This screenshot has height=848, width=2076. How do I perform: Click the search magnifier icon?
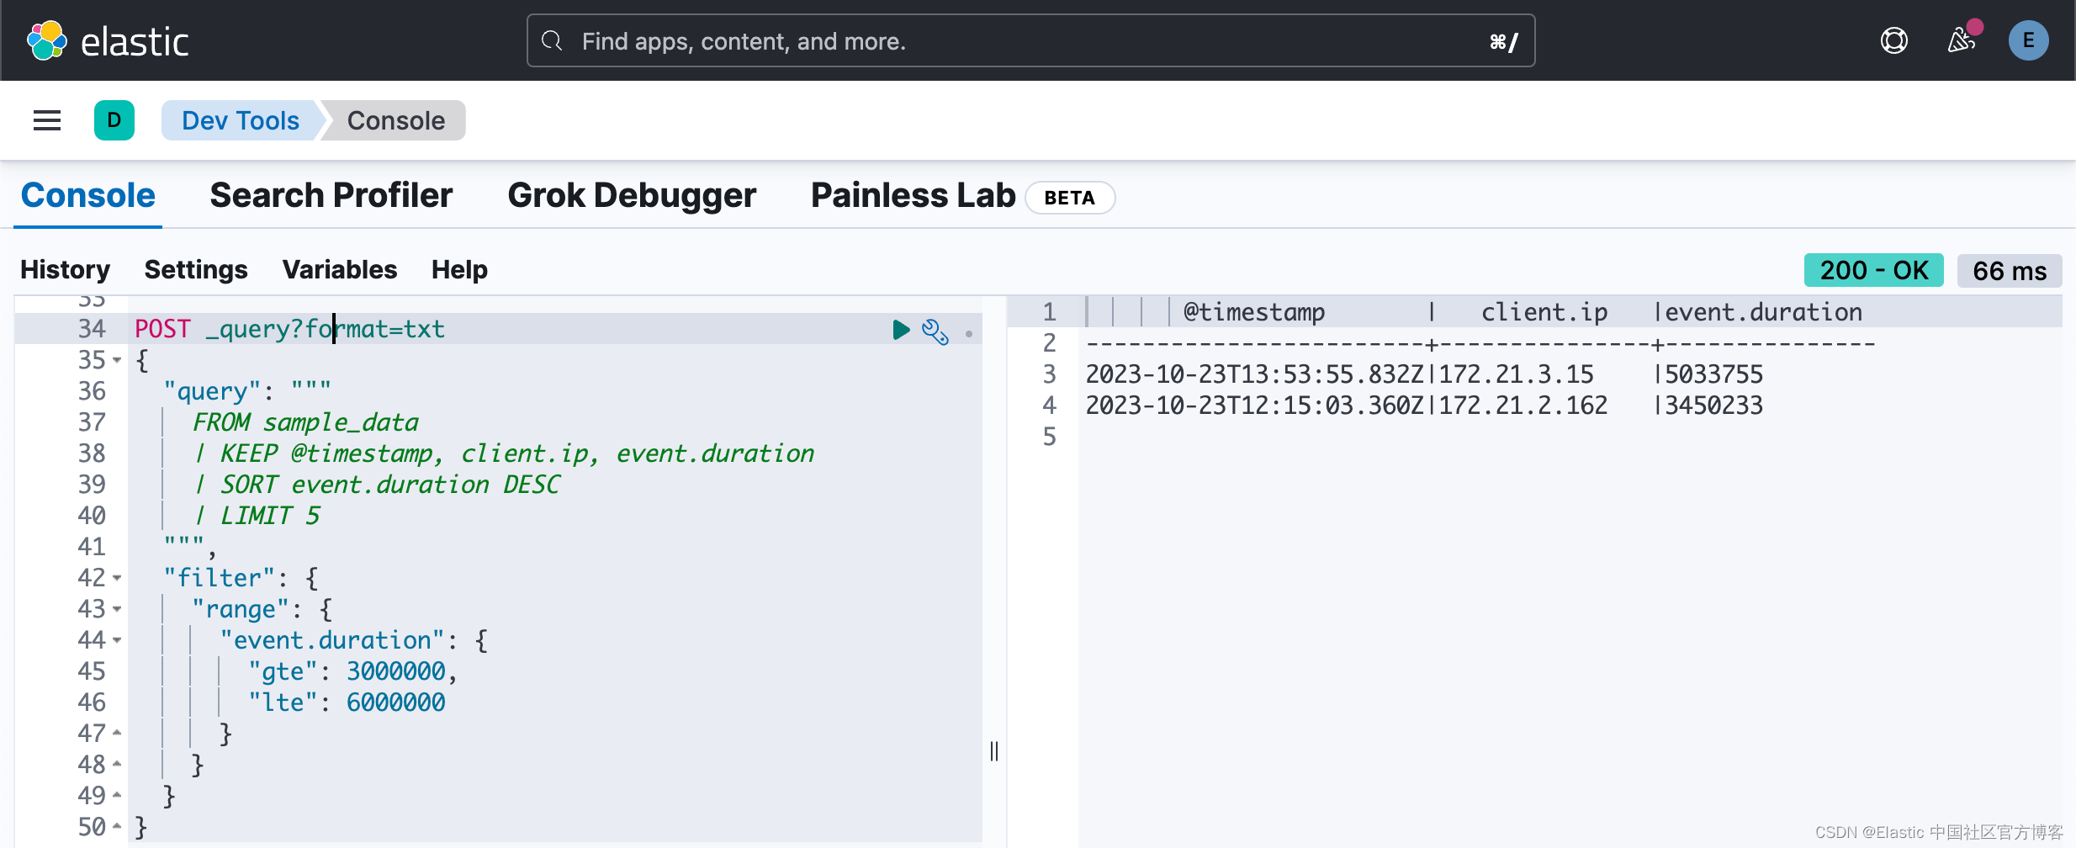[552, 40]
